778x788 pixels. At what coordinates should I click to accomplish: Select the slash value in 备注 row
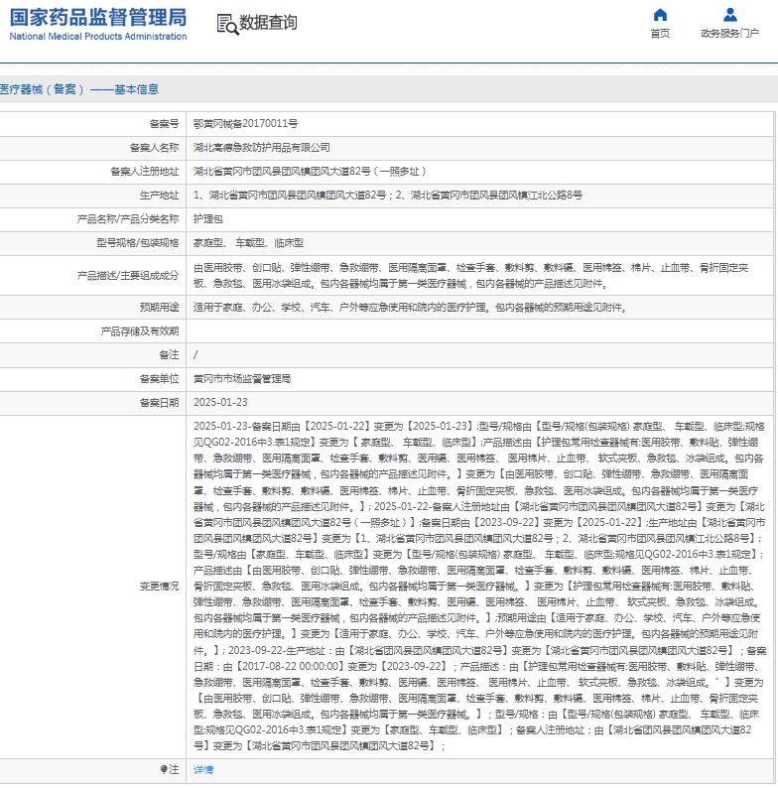pos(195,355)
